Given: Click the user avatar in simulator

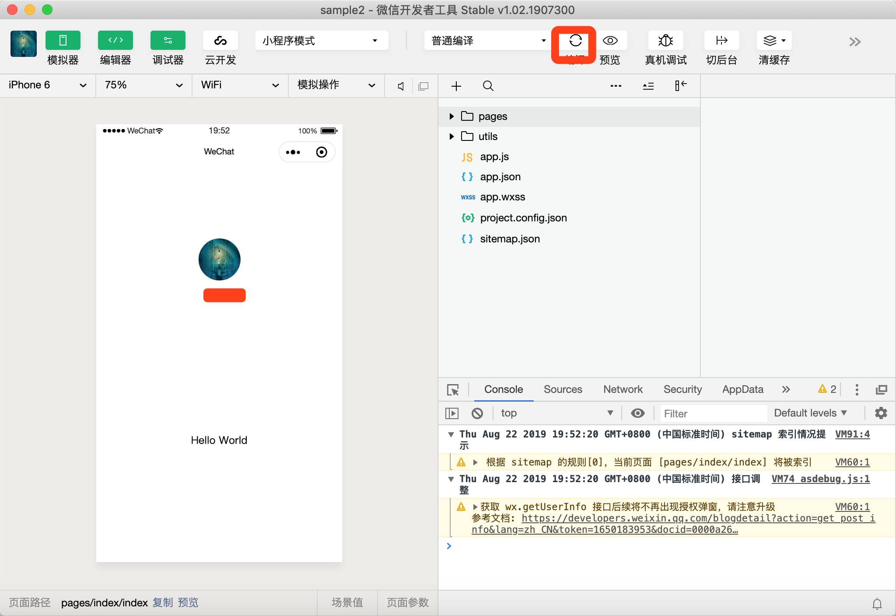Looking at the screenshot, I should pos(219,259).
